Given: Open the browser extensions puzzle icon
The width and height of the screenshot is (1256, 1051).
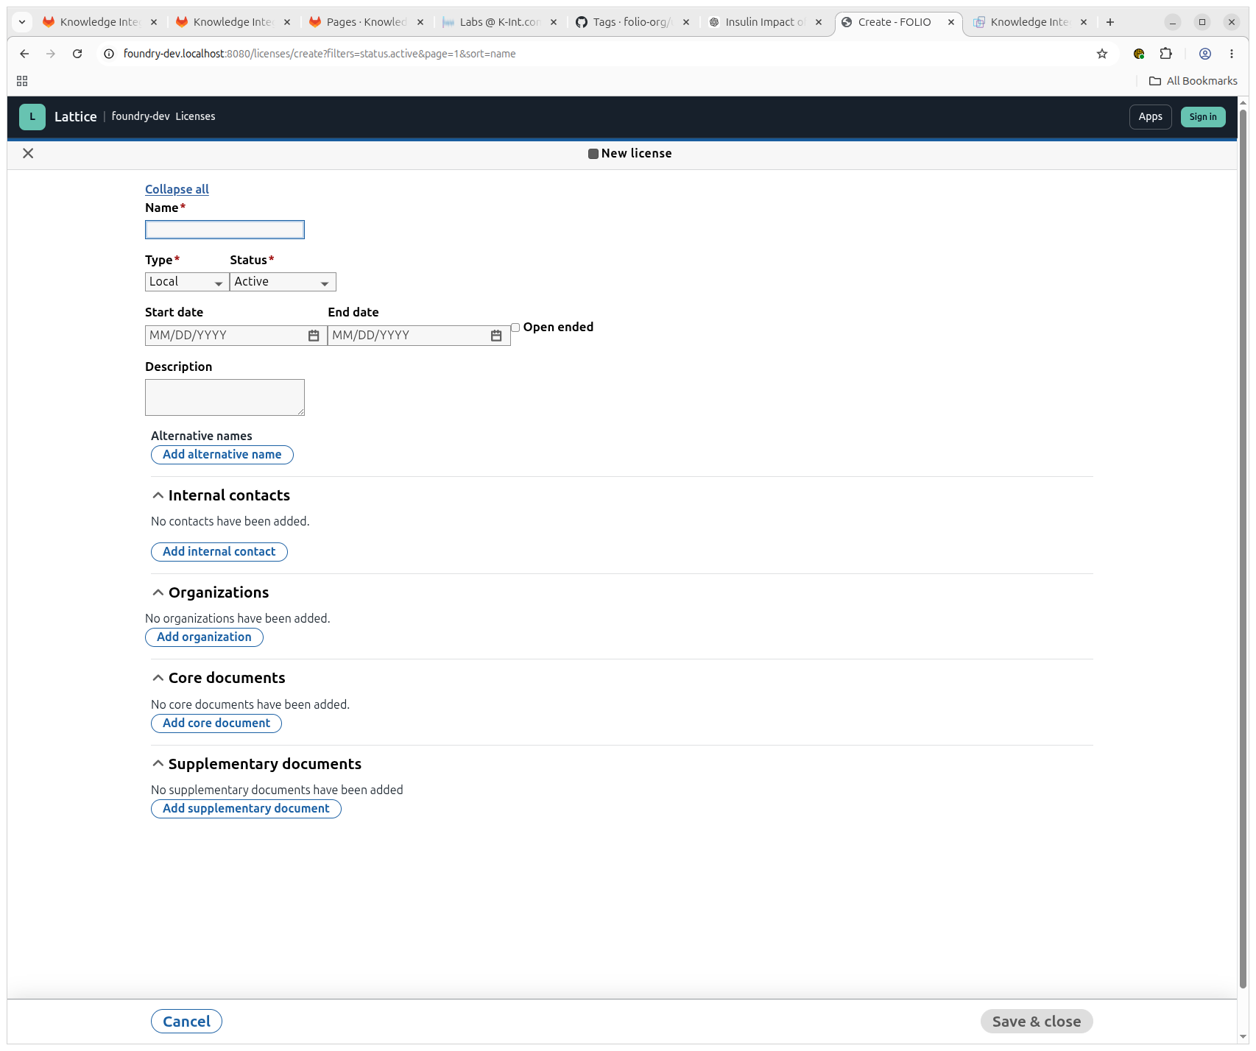Looking at the screenshot, I should tap(1165, 54).
